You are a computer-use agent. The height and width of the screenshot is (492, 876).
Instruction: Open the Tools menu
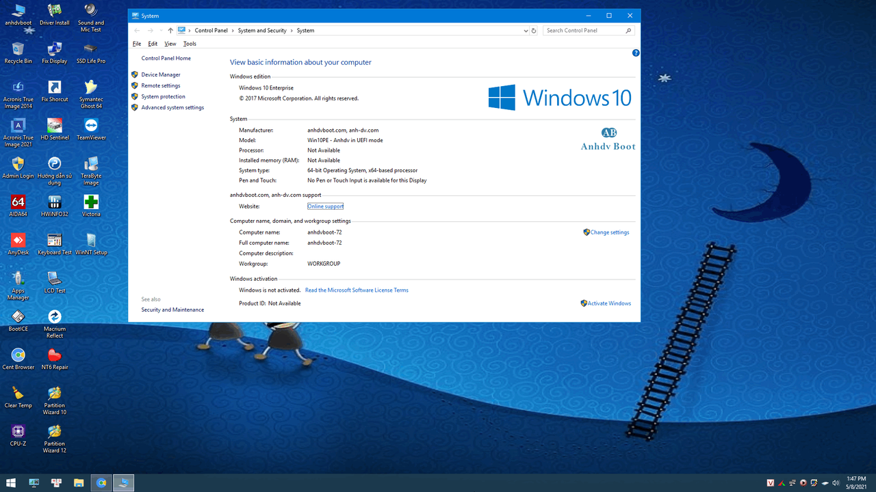pos(190,44)
